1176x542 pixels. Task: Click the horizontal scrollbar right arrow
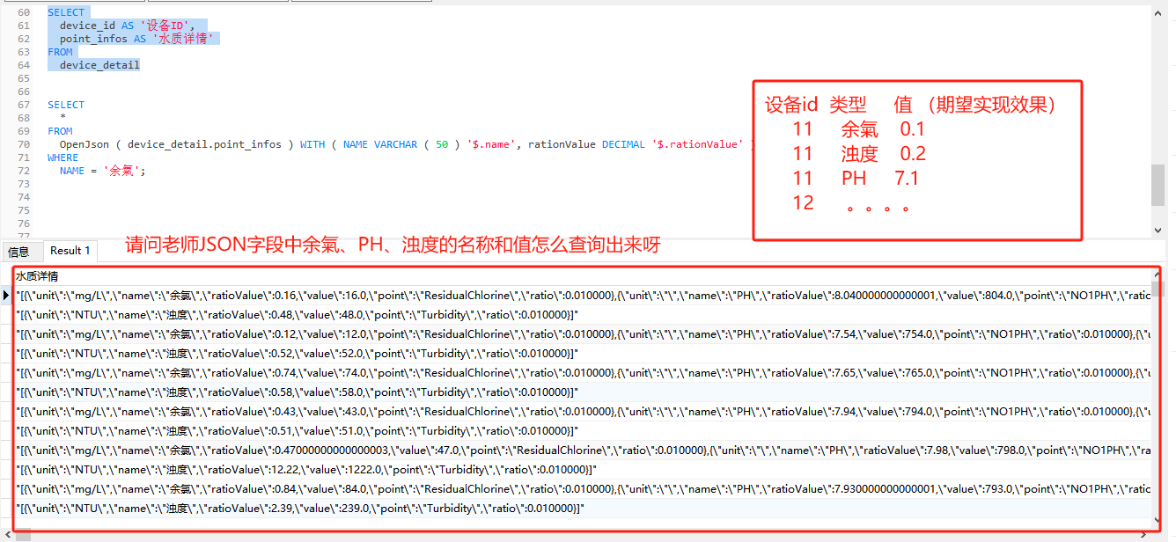[x=1143, y=534]
